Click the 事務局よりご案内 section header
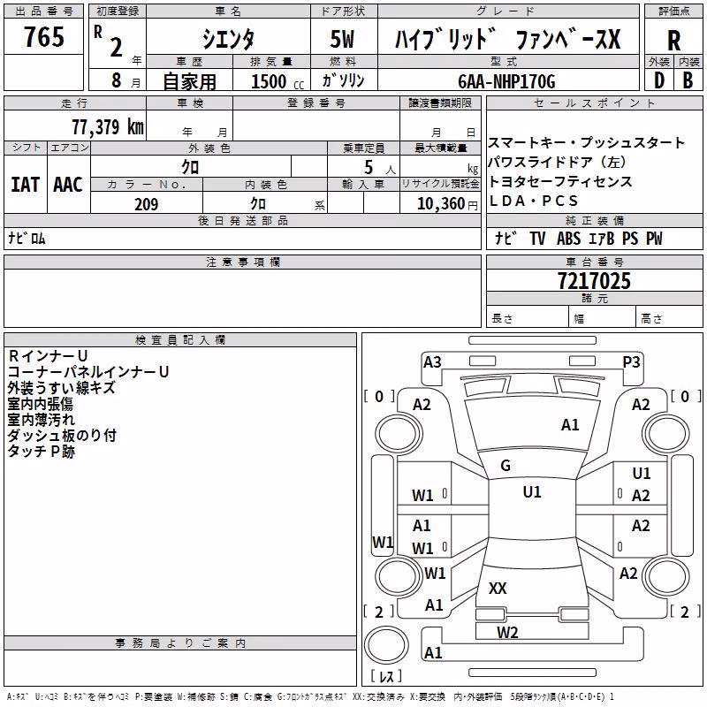 tap(180, 643)
